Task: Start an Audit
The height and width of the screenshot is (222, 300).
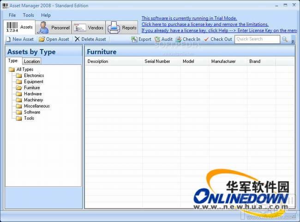Action: click(x=163, y=39)
